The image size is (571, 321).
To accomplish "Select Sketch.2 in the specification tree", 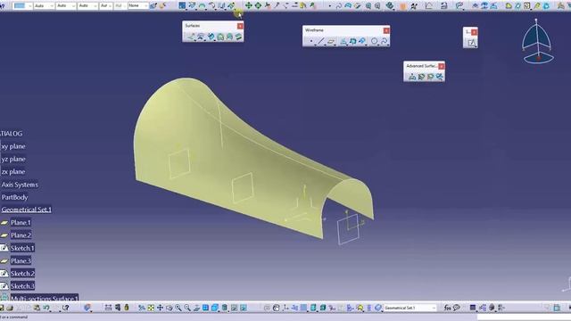I will click(x=22, y=274).
